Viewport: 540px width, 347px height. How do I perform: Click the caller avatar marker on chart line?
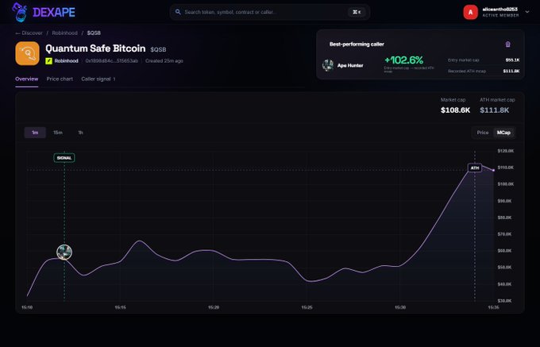point(64,252)
